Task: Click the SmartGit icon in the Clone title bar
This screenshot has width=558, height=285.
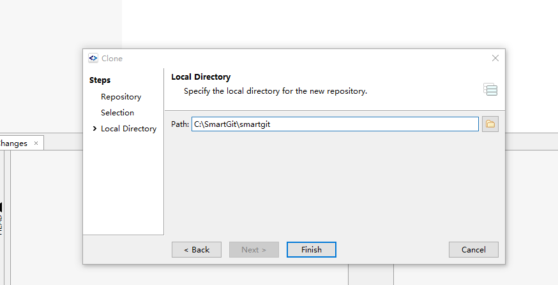Action: tap(93, 58)
